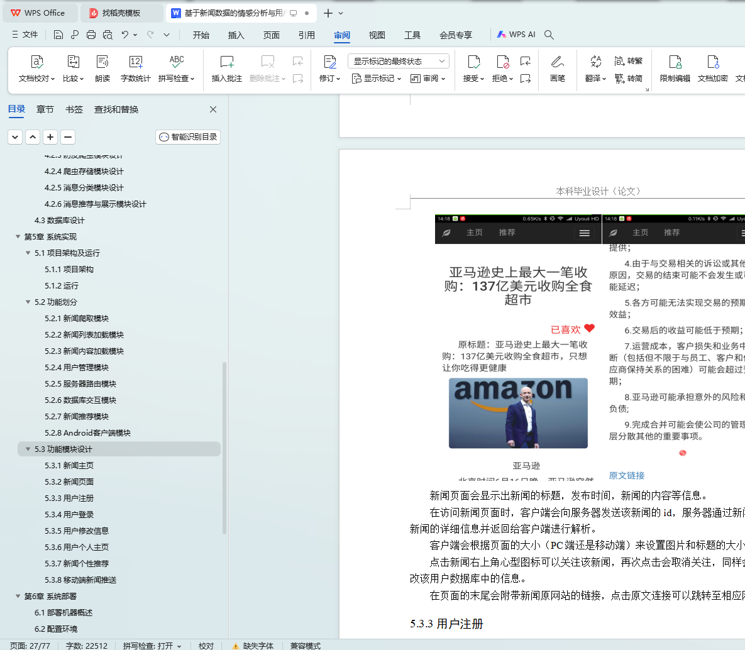Open the 审阅 reviewing pane dropdown
Screen dimensions: 745x650
tap(428, 79)
